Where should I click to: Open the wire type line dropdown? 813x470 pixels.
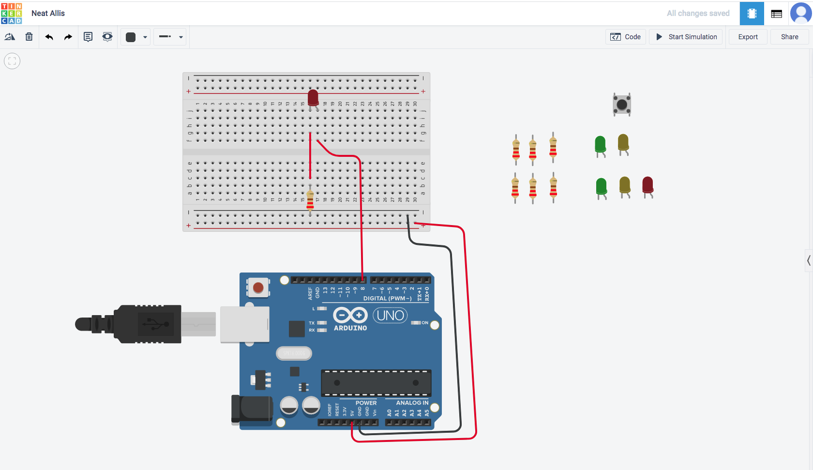pos(170,37)
